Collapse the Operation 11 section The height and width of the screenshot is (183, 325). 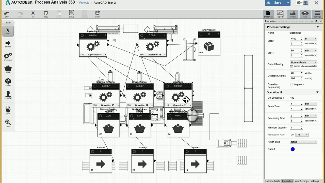point(317,92)
